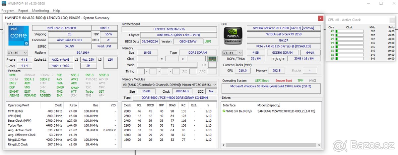Close the CPU #0 Active Clock window
This screenshot has height=155, width=398.
tap(392, 20)
